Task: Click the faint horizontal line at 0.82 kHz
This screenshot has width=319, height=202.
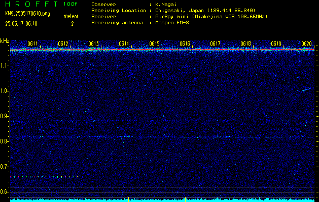Action: (x=162, y=137)
